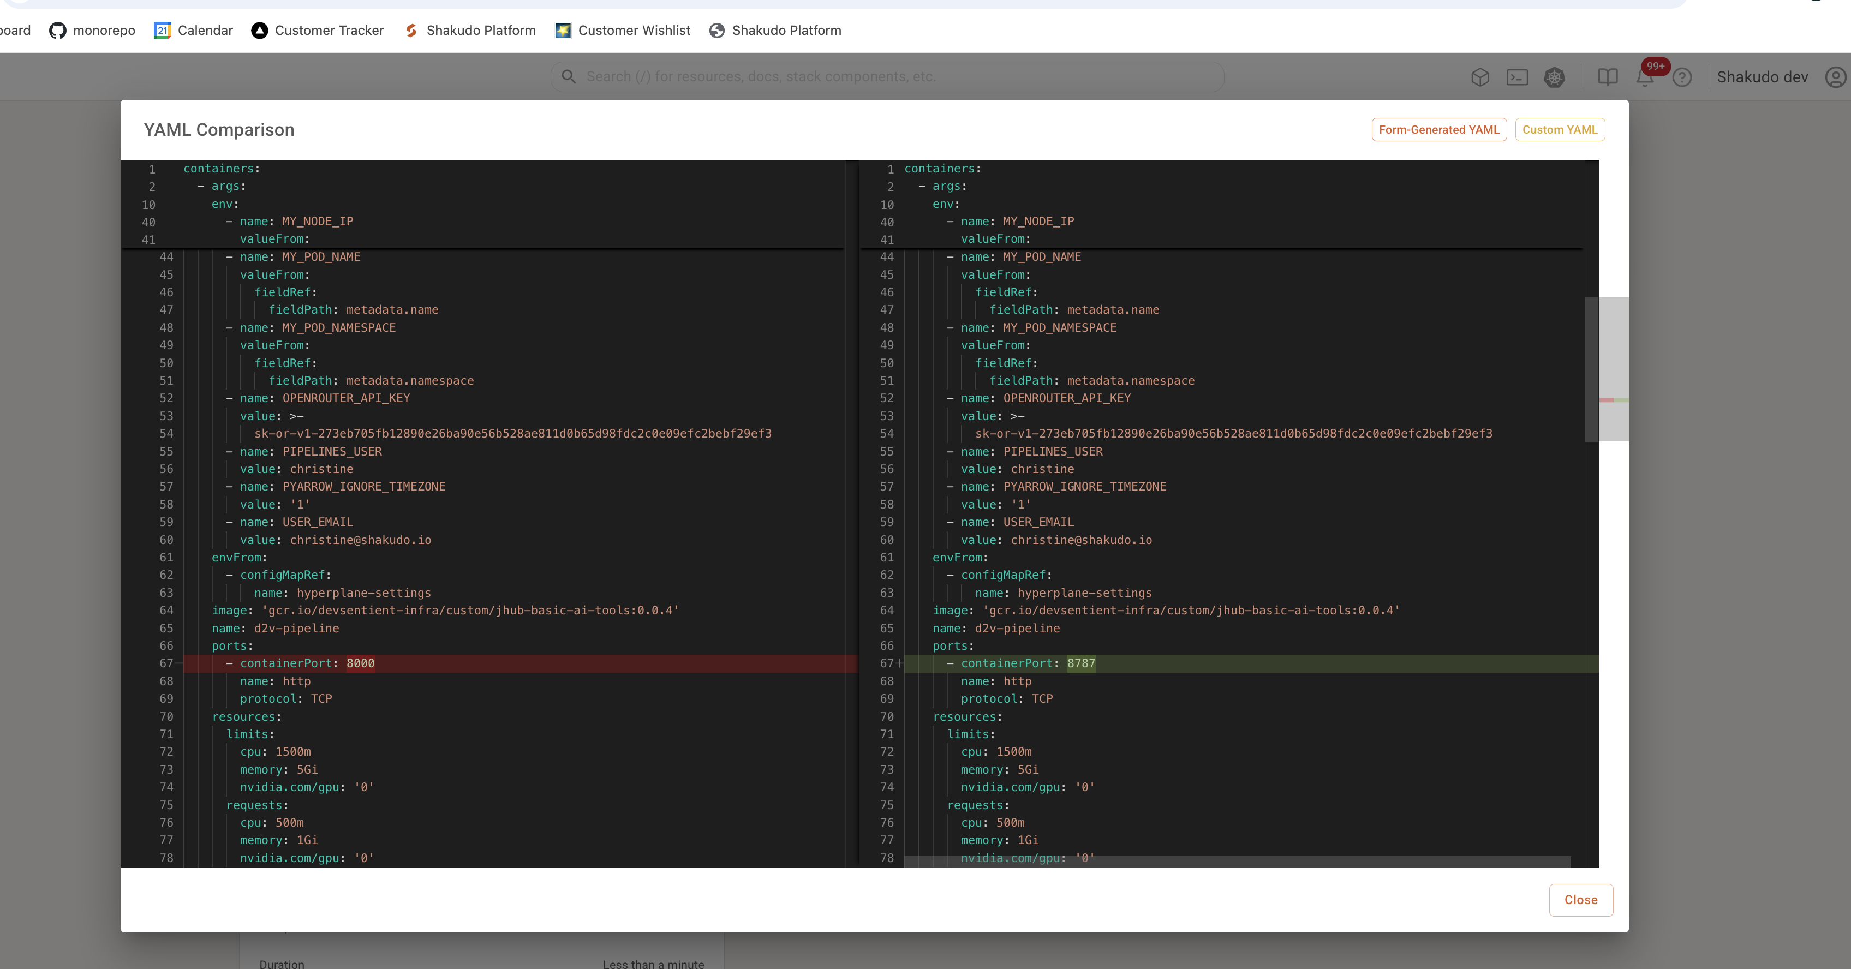The height and width of the screenshot is (969, 1851).
Task: Click the cube icon in the header
Action: (1479, 77)
